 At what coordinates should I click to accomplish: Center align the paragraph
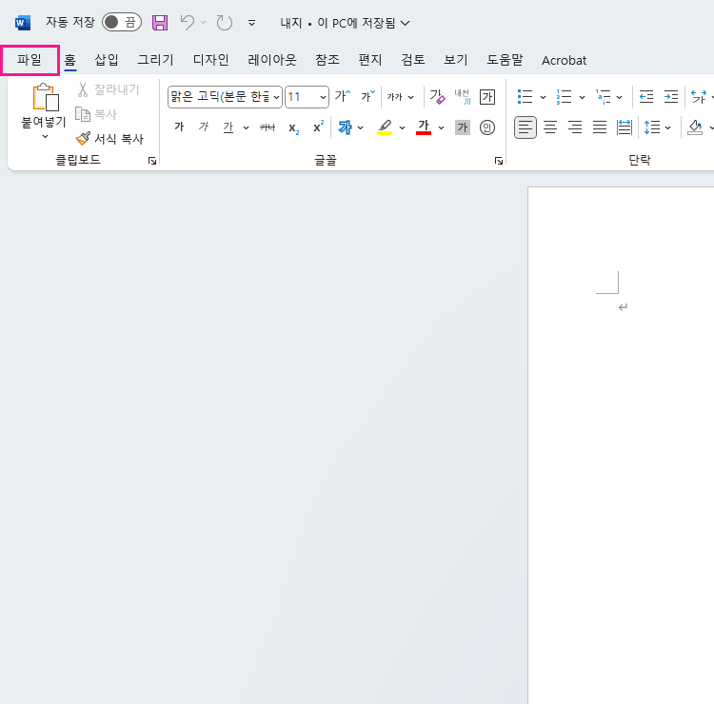click(x=550, y=127)
